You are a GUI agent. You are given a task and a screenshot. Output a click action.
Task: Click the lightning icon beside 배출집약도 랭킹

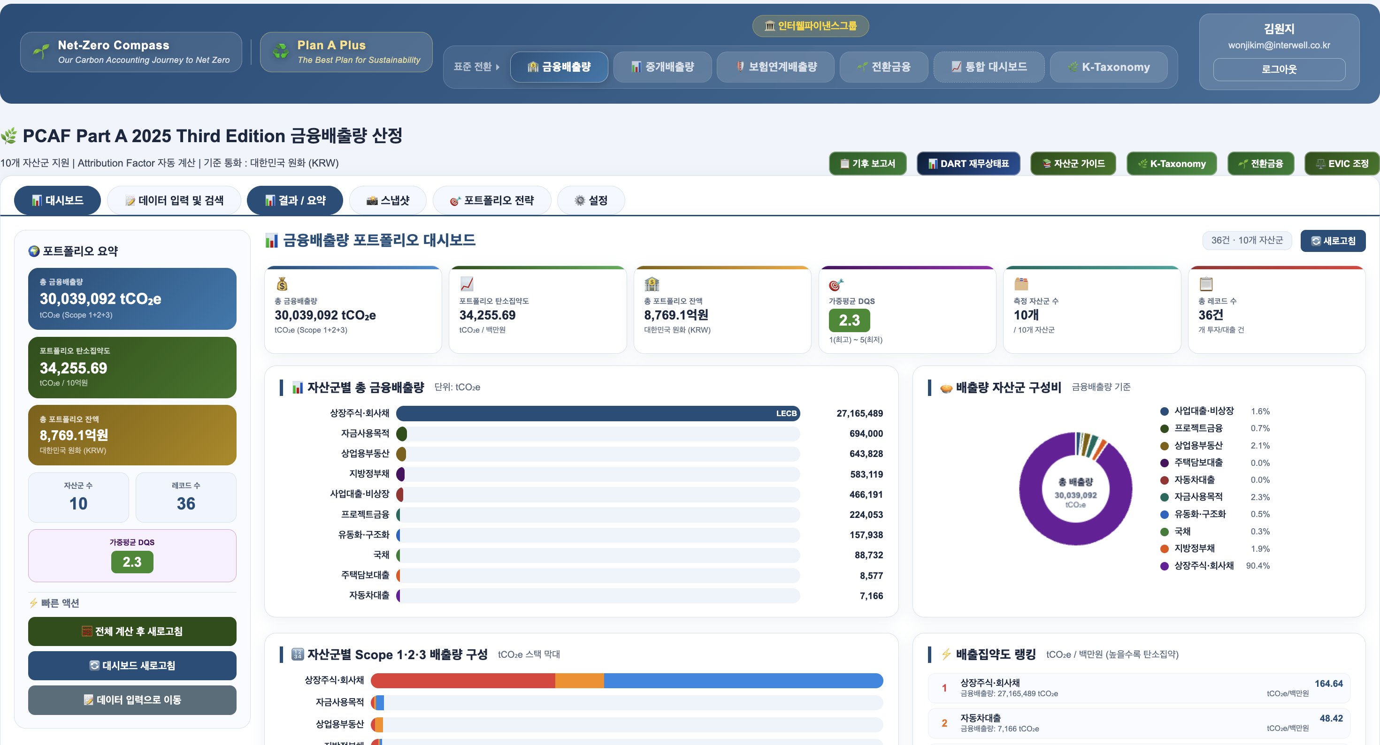click(x=946, y=654)
